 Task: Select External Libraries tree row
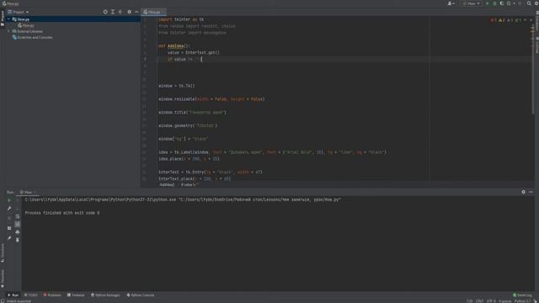coord(28,31)
